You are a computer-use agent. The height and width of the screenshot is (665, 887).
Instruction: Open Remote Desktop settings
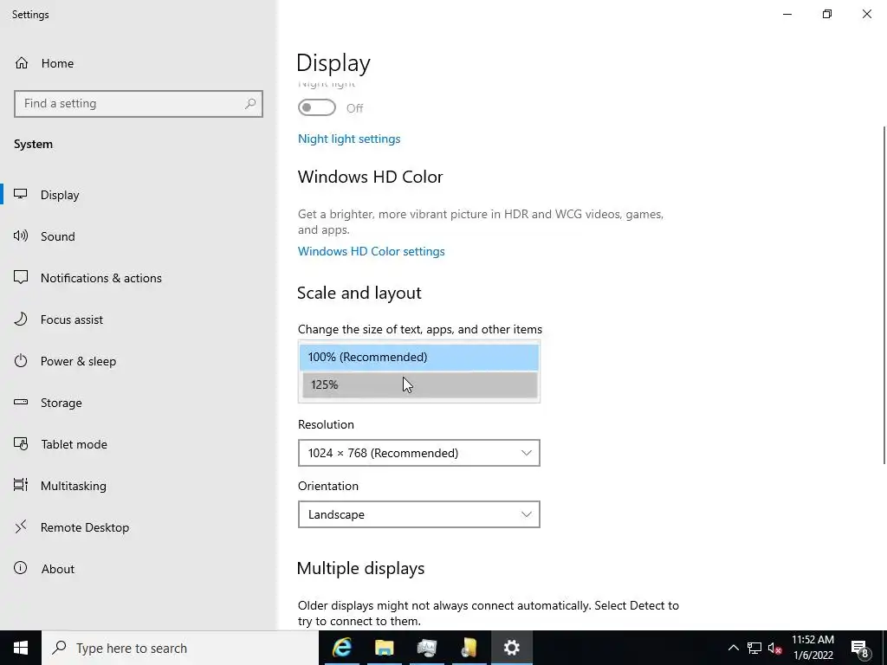[x=139, y=527]
